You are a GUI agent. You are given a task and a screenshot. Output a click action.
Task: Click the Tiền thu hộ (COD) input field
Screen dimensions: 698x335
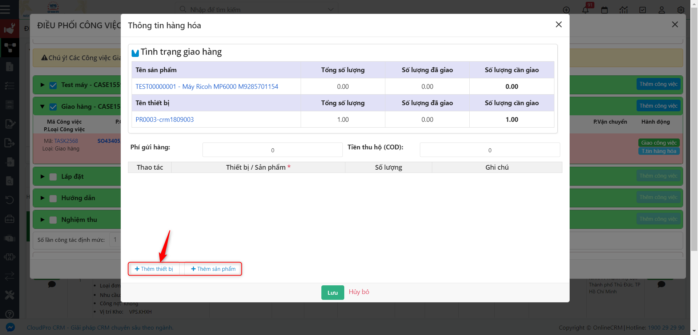click(490, 150)
